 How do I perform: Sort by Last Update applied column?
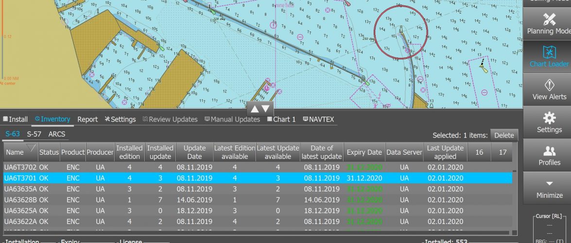click(445, 152)
